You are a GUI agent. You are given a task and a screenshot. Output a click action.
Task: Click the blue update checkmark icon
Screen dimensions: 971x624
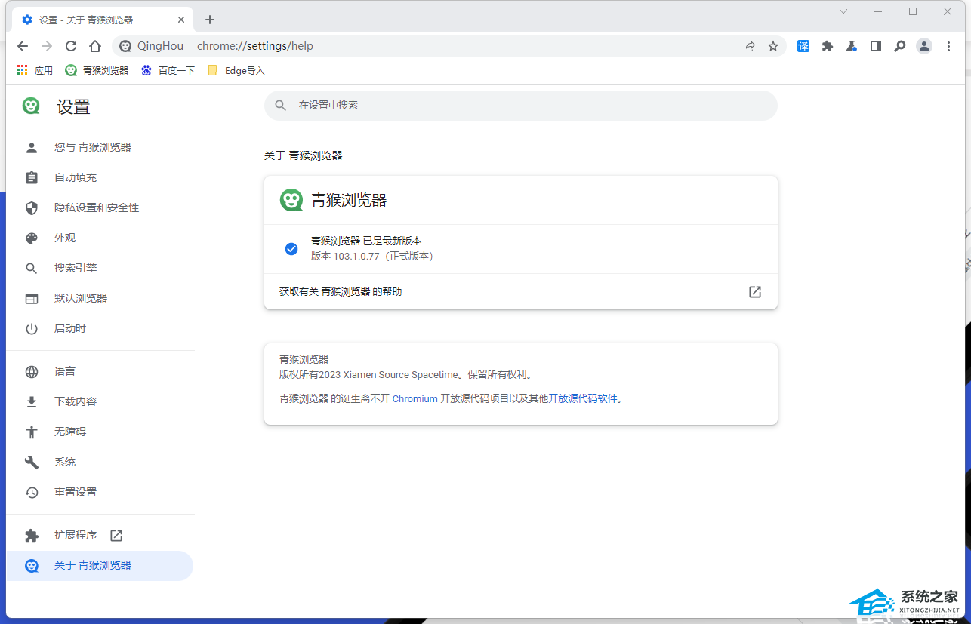click(x=291, y=248)
